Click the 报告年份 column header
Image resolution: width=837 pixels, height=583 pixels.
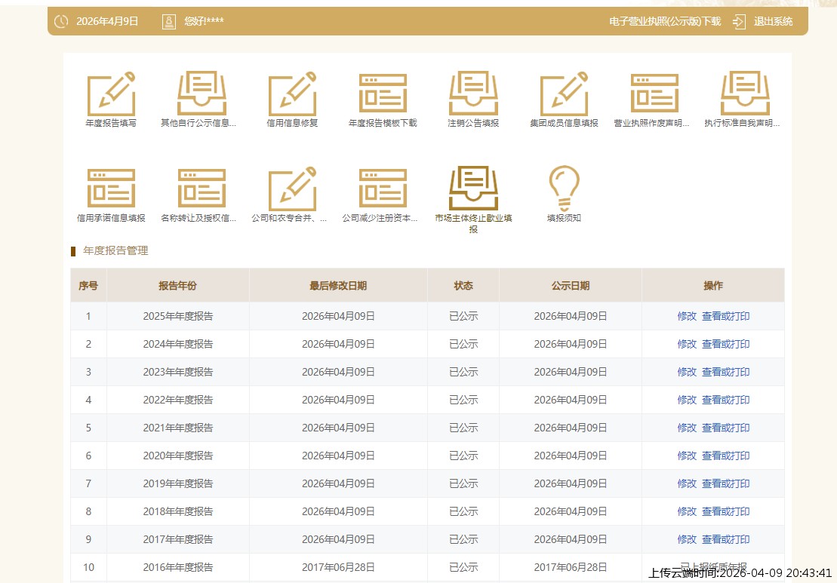[x=177, y=286]
